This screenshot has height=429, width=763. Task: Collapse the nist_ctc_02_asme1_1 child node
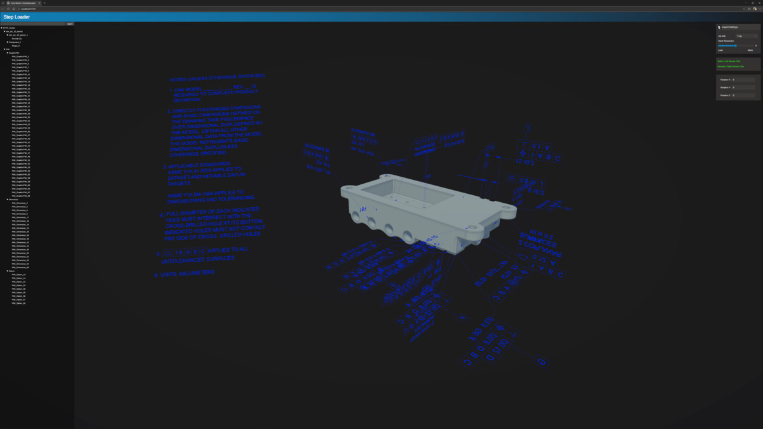pyautogui.click(x=8, y=35)
